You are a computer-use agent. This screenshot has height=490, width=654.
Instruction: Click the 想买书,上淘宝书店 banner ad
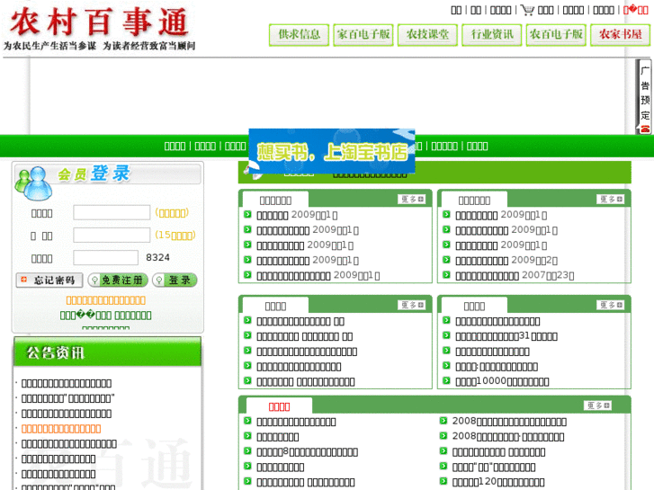click(x=332, y=151)
